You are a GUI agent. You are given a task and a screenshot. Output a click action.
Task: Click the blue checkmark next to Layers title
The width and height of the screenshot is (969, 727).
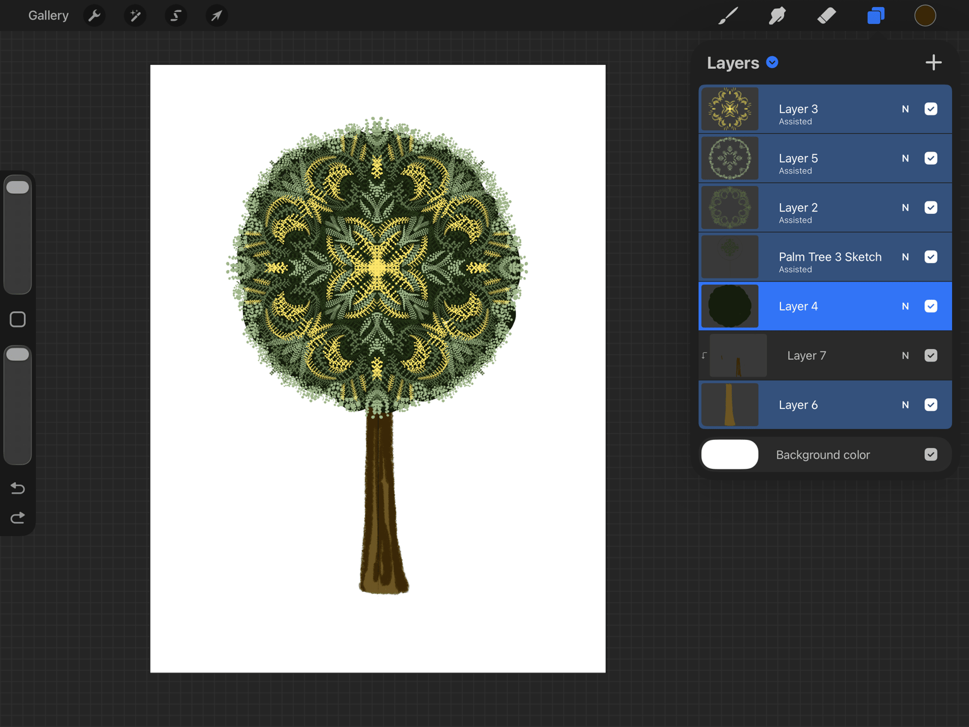click(x=772, y=62)
